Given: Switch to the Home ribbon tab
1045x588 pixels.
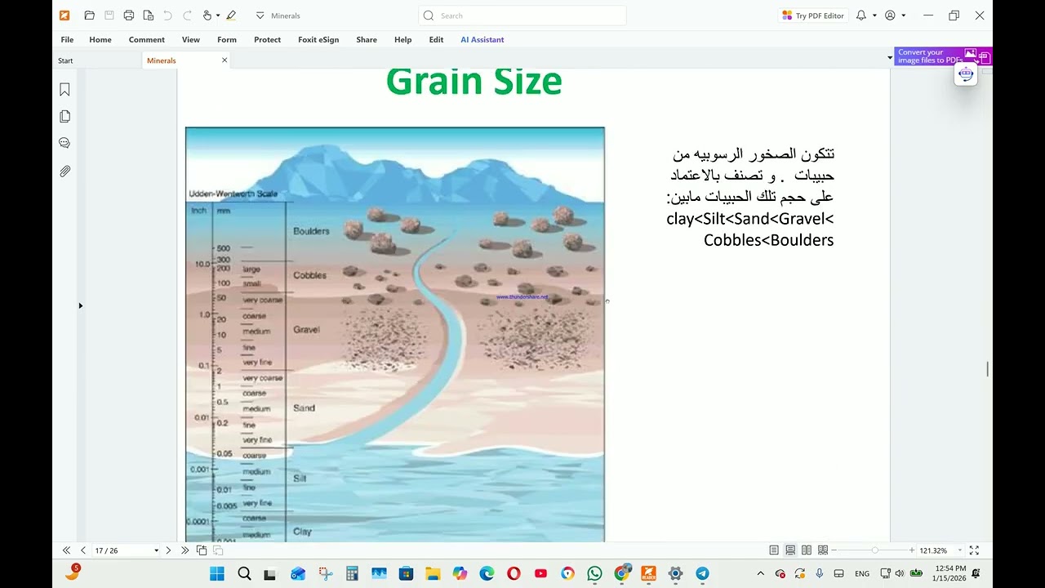Looking at the screenshot, I should (100, 39).
